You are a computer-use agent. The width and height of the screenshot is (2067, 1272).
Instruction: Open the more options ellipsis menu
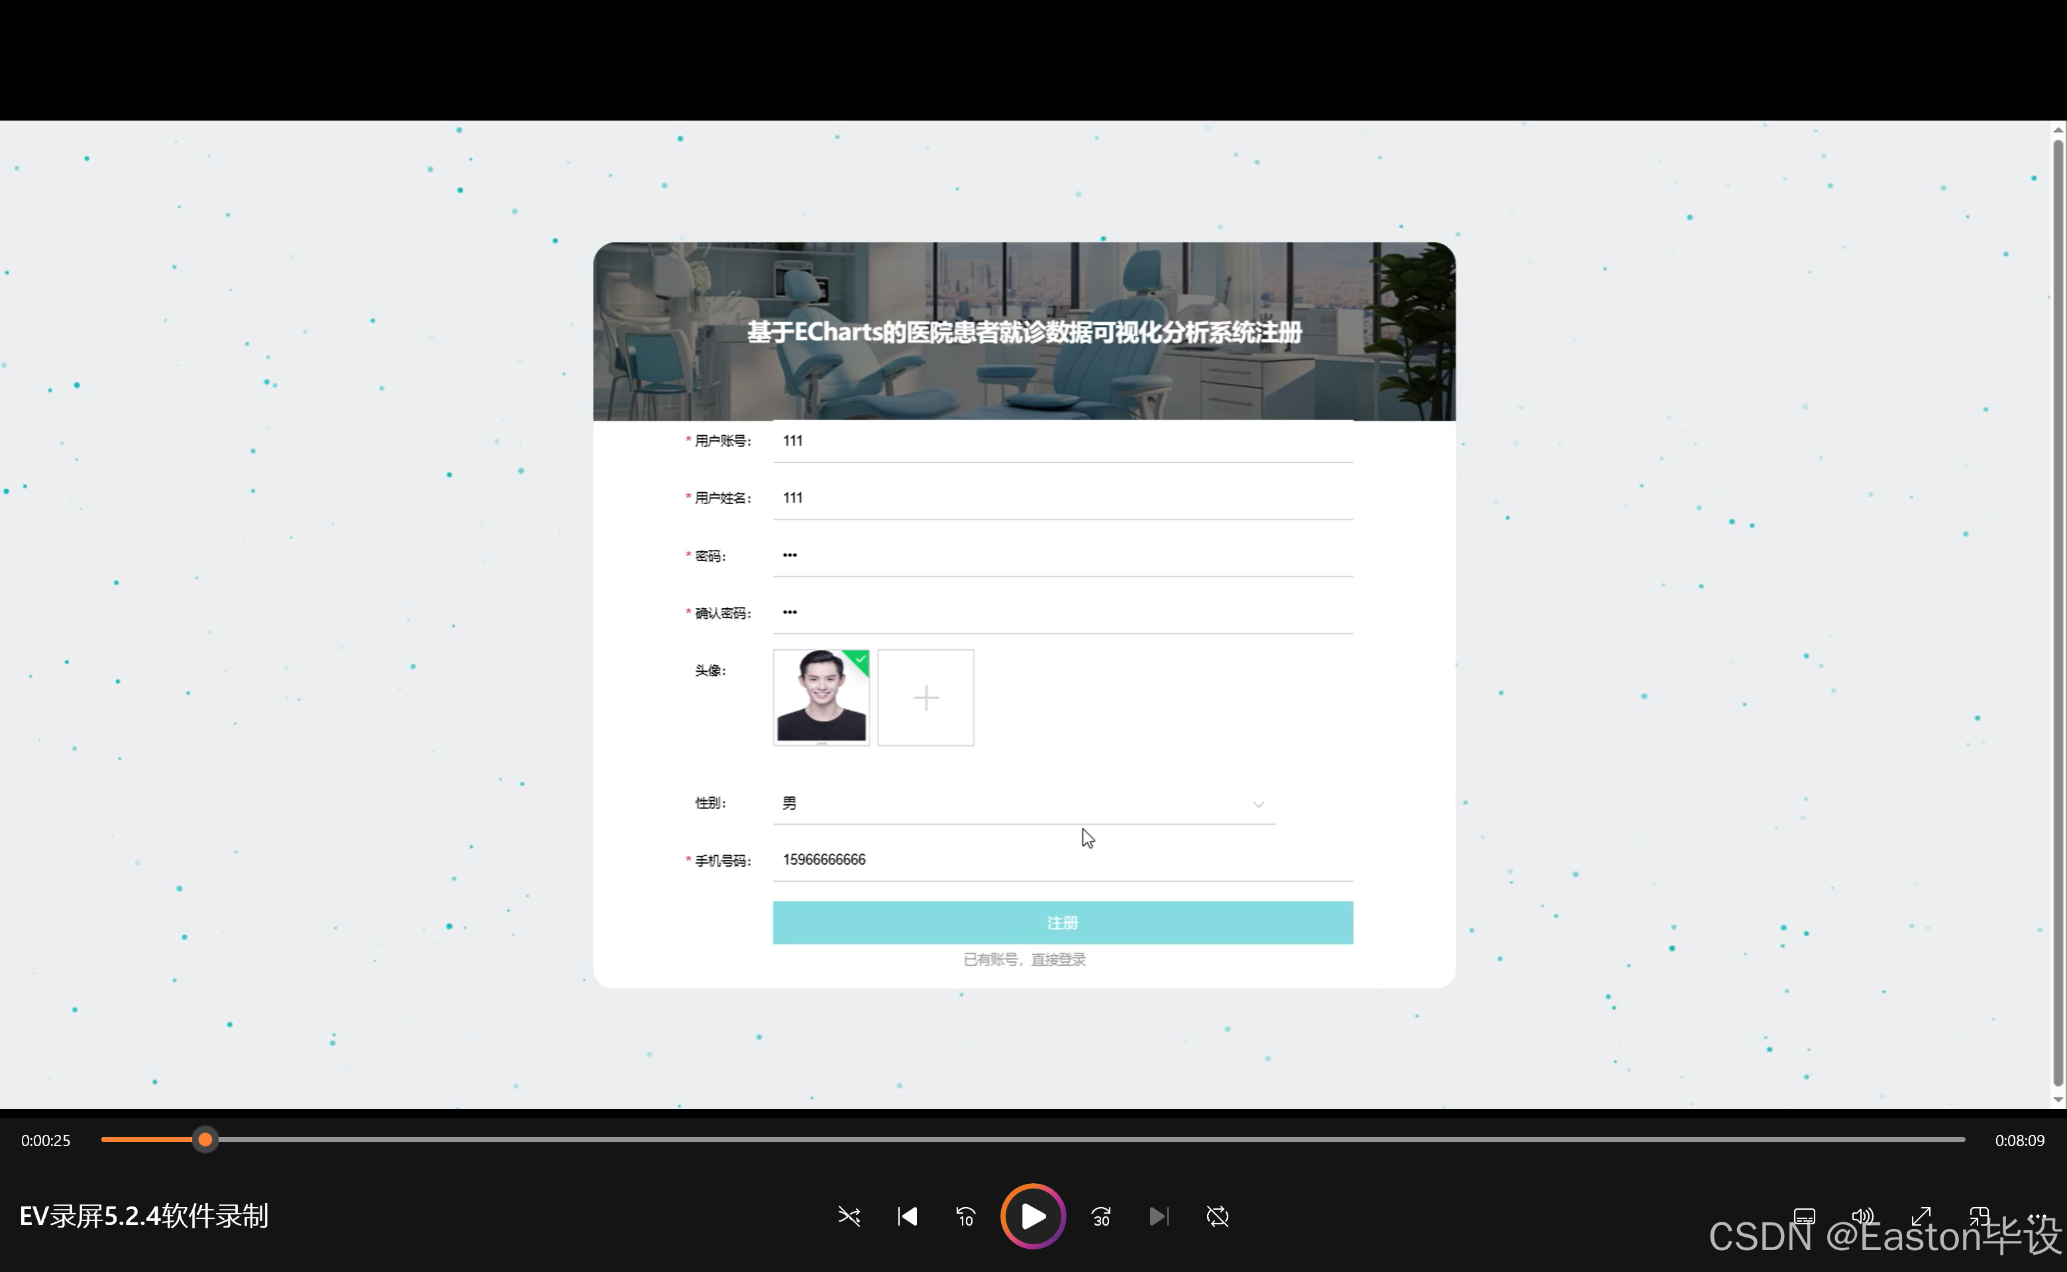[x=2037, y=1216]
